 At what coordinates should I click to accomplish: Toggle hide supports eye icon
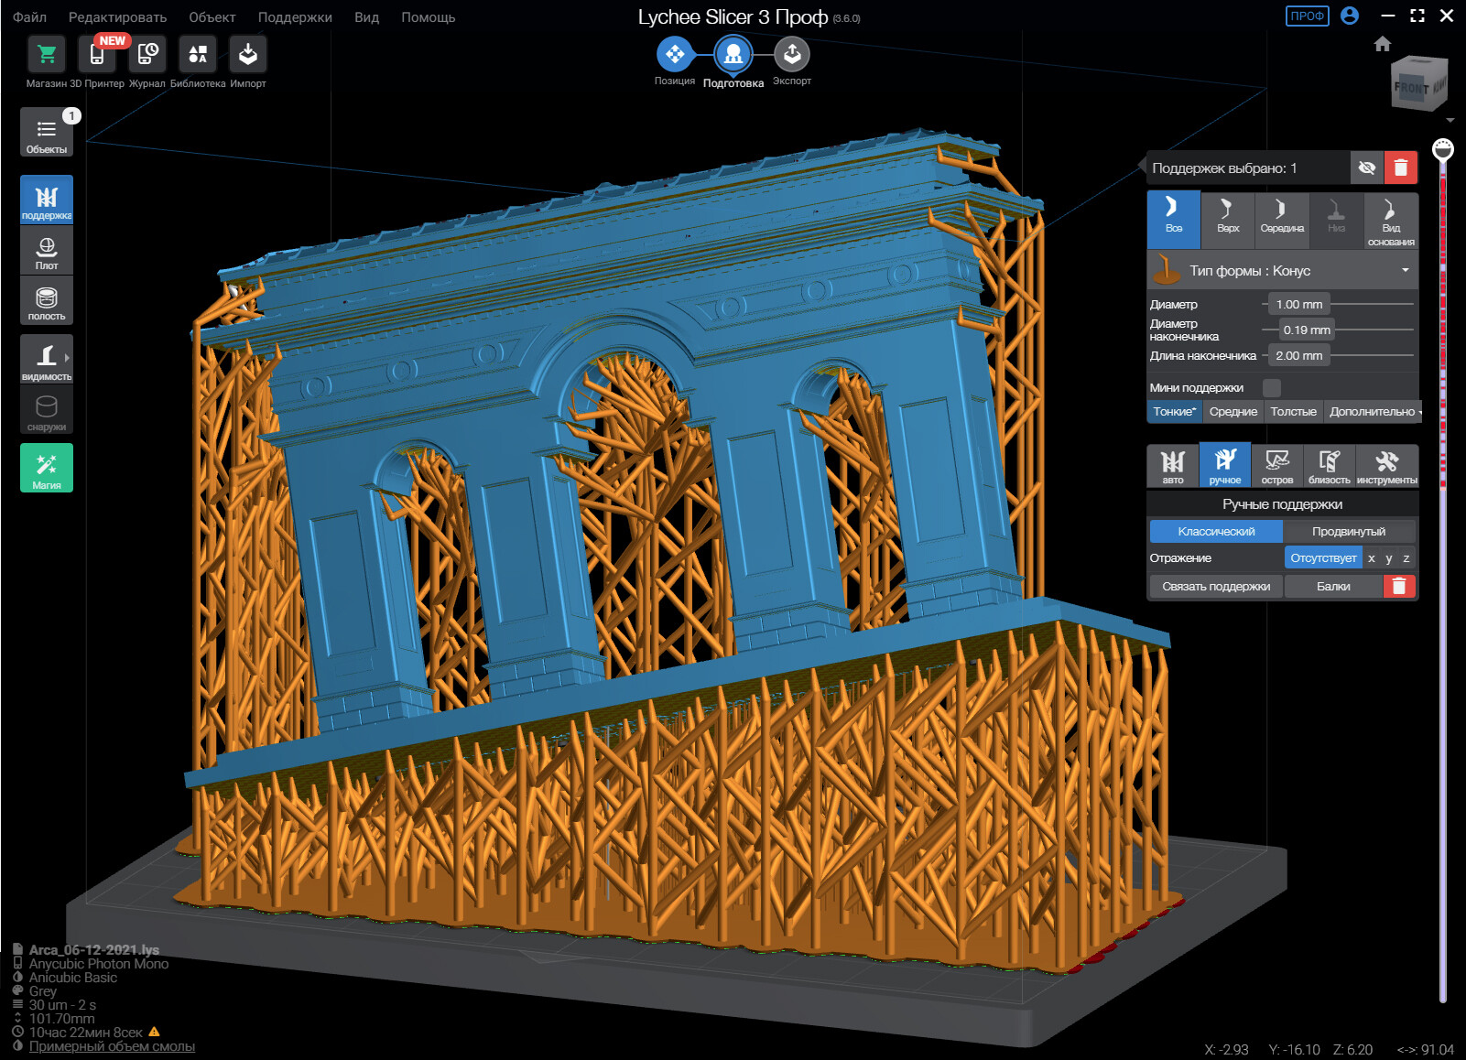1366,168
